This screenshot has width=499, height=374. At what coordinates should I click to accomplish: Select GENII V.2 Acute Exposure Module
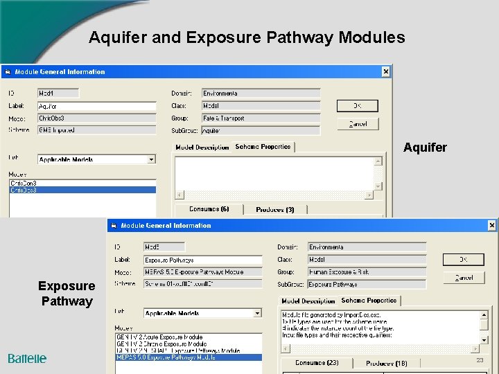(x=189, y=337)
